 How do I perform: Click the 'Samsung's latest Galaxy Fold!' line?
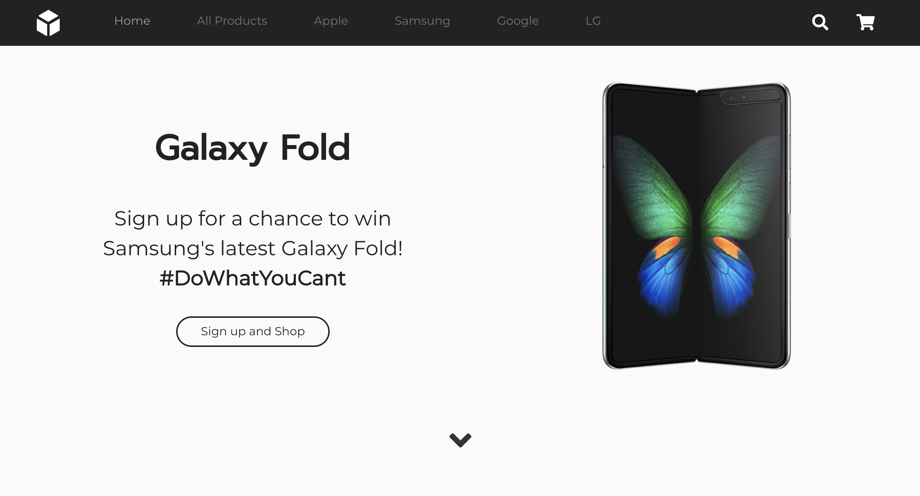253,248
